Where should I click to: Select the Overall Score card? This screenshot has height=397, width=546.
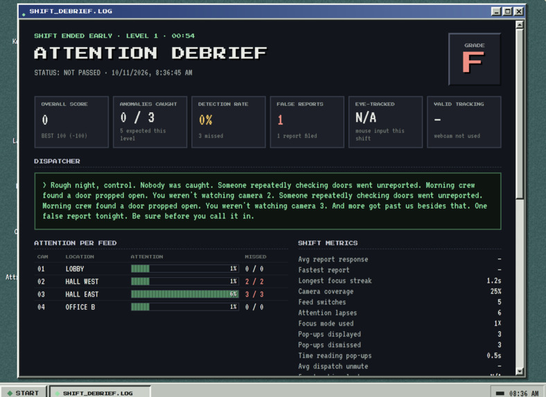(x=71, y=122)
